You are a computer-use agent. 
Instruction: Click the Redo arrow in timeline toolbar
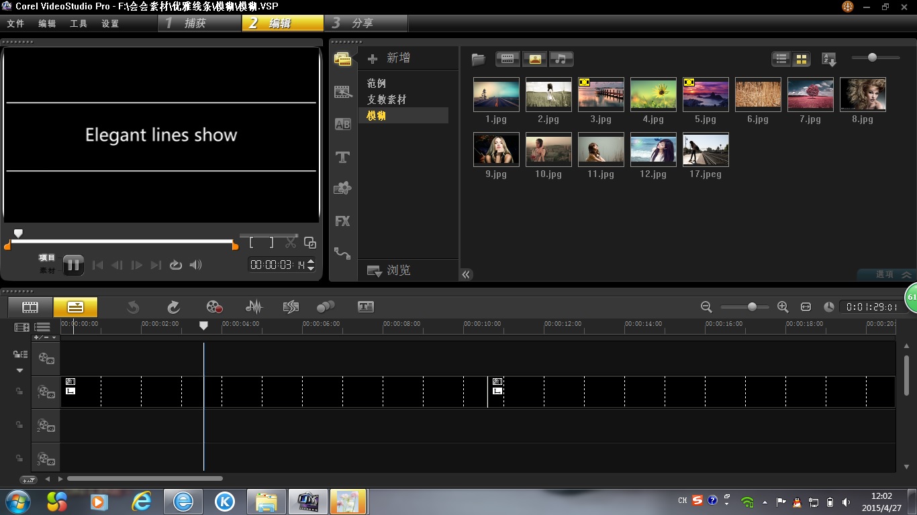pos(173,307)
